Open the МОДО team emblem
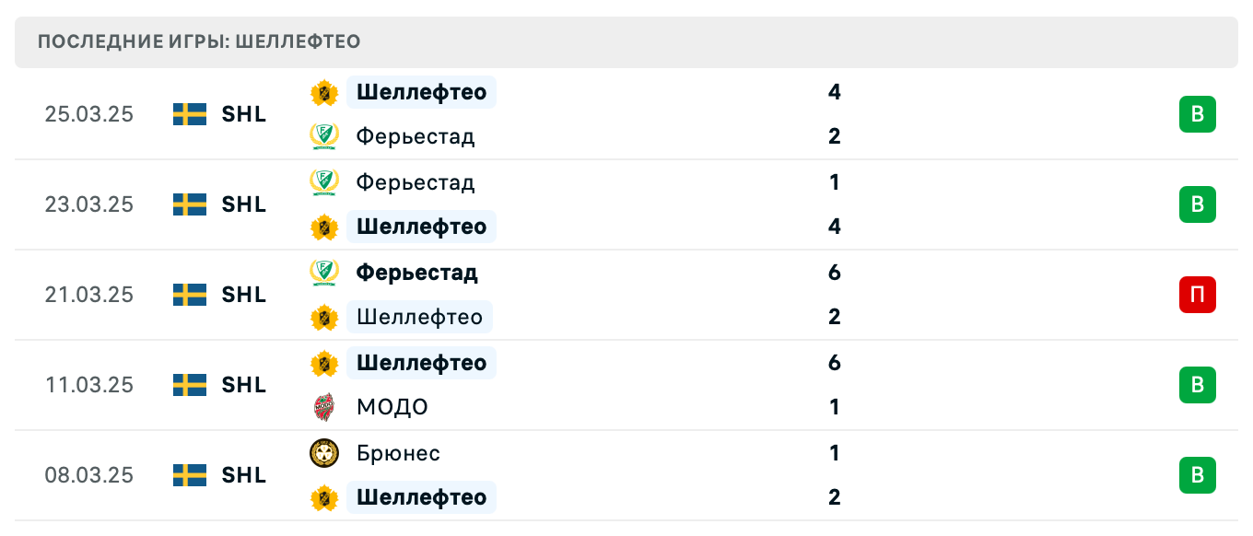 pyautogui.click(x=324, y=407)
